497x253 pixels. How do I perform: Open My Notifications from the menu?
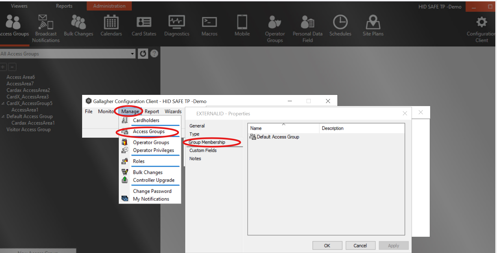tap(150, 199)
